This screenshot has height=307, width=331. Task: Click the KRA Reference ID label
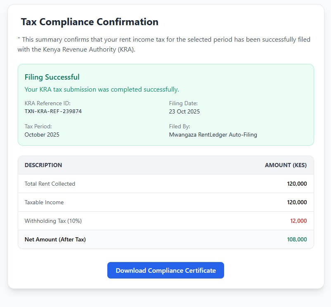pos(47,103)
